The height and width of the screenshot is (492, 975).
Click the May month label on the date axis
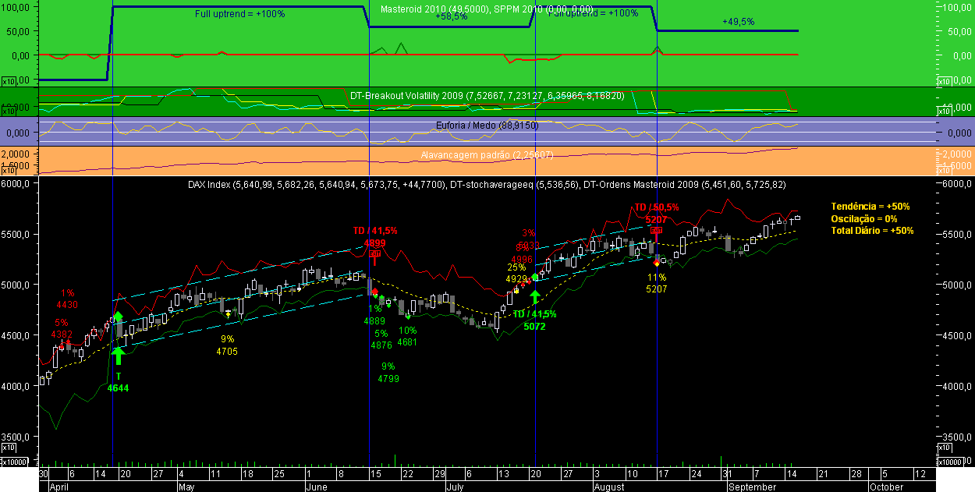tap(186, 487)
